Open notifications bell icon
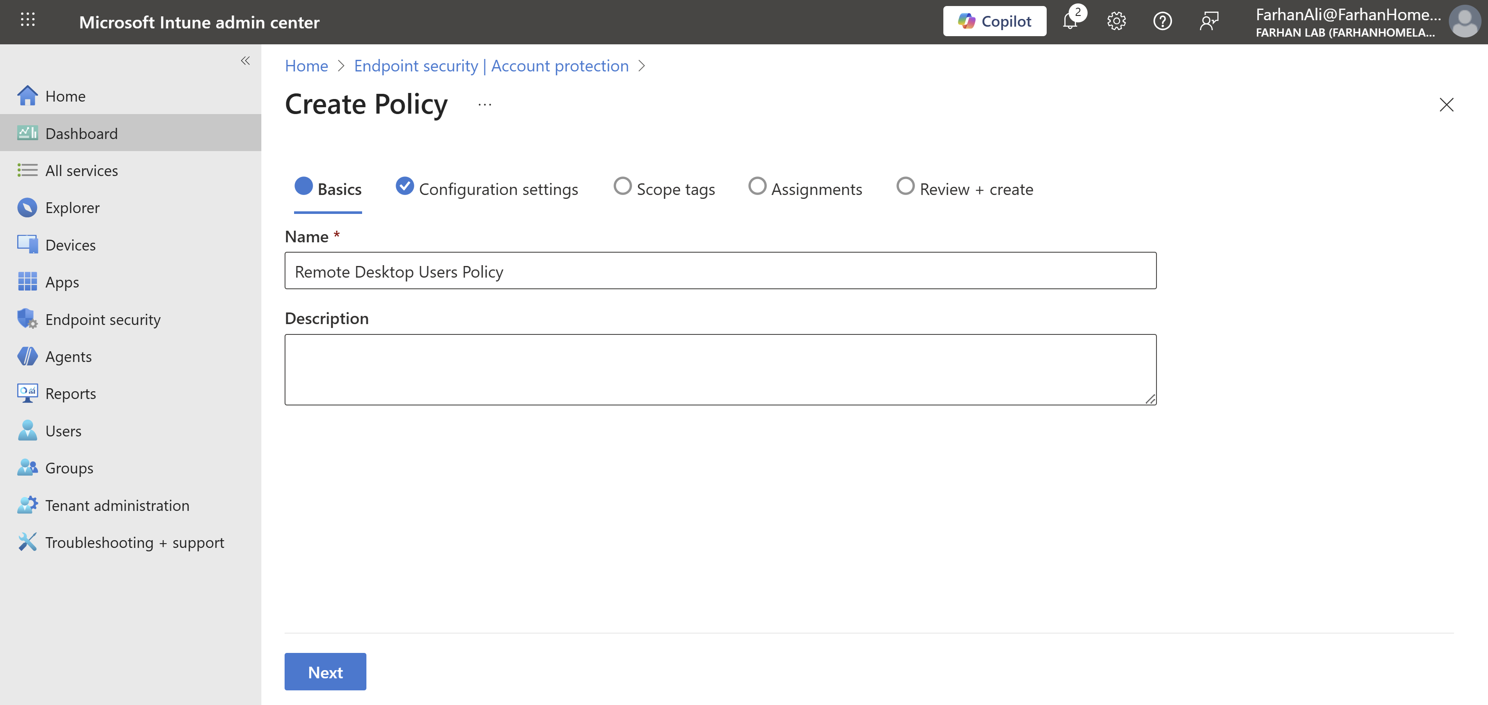 [x=1070, y=22]
